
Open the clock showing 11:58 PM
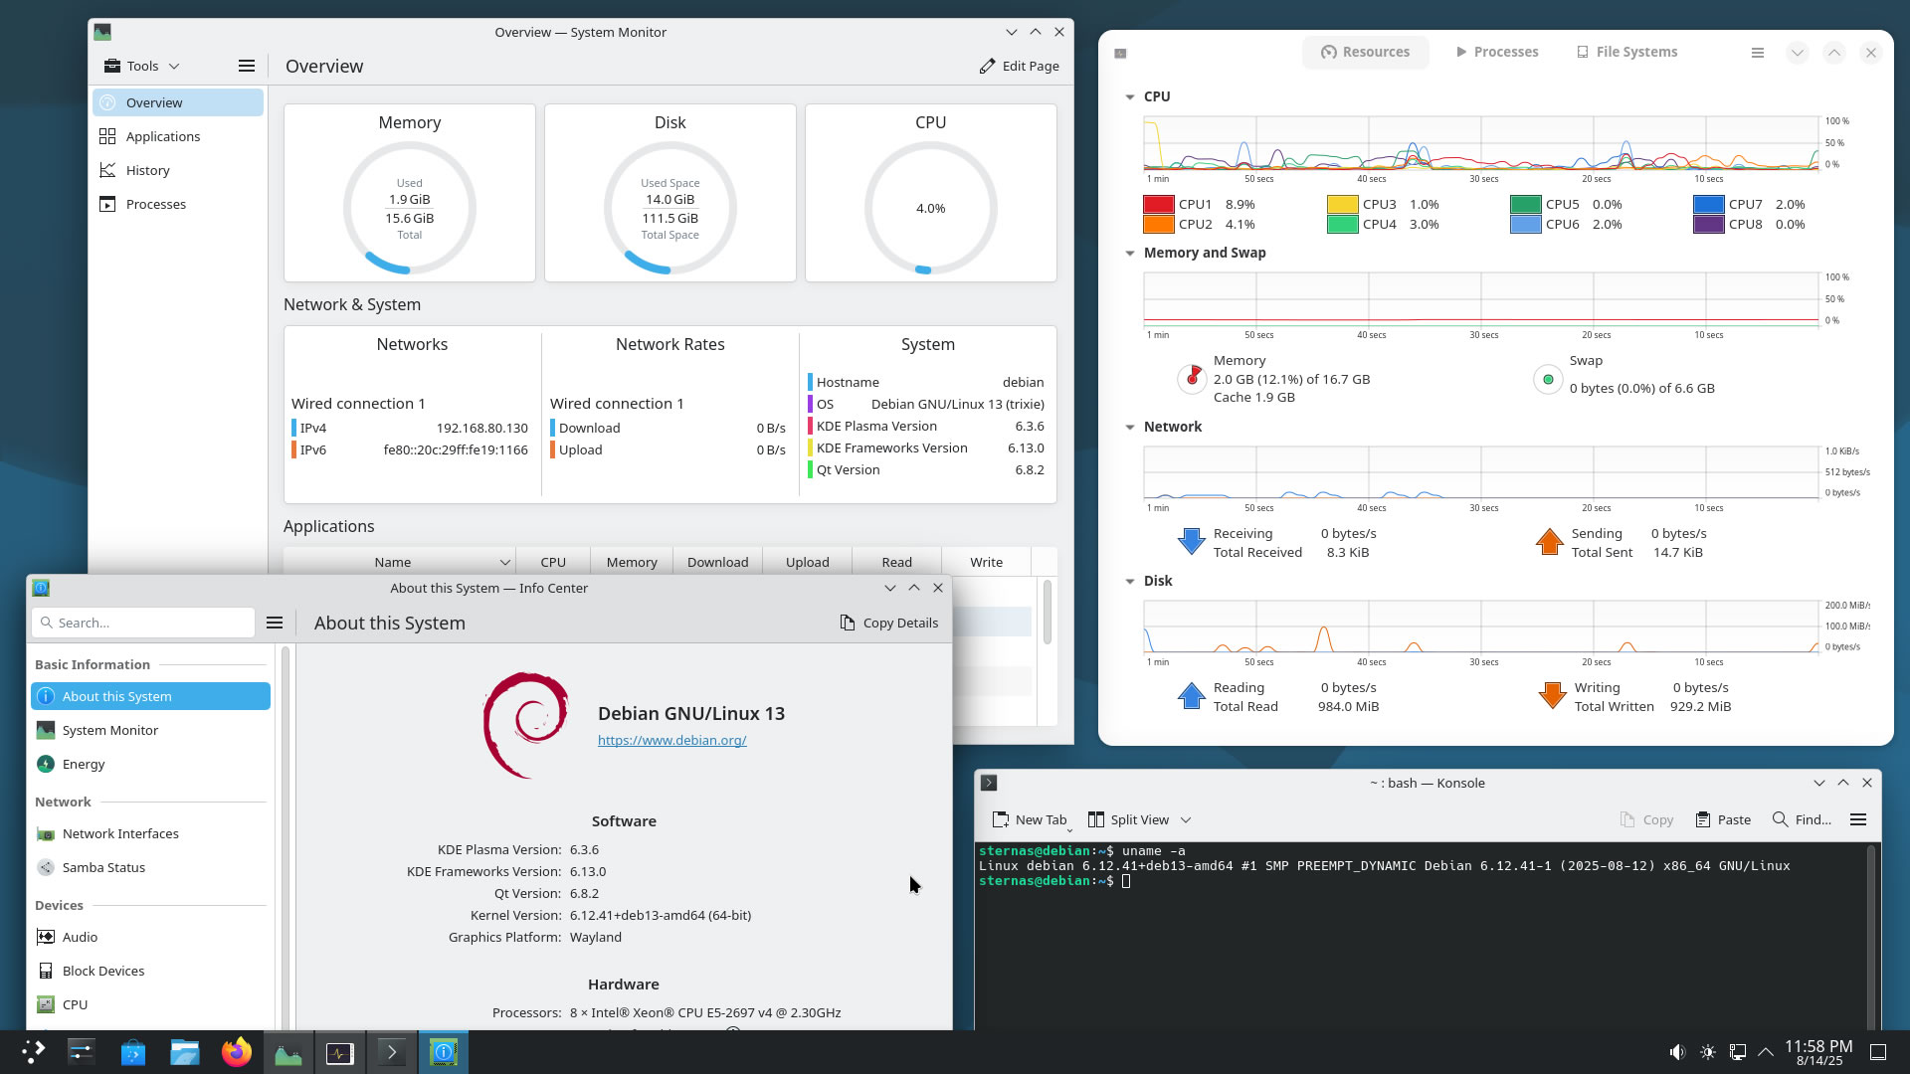click(1818, 1052)
